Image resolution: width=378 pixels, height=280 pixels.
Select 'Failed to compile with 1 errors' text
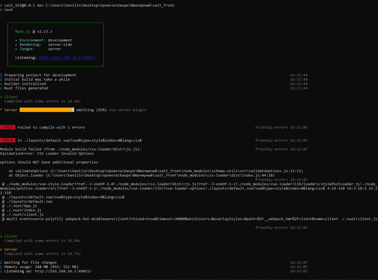tap(51, 127)
